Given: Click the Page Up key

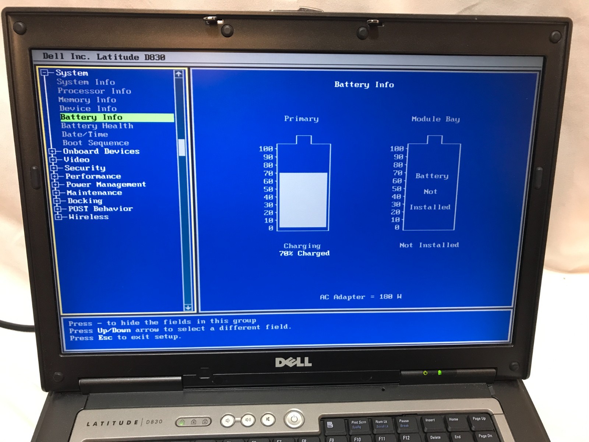Looking at the screenshot, I should (x=479, y=421).
